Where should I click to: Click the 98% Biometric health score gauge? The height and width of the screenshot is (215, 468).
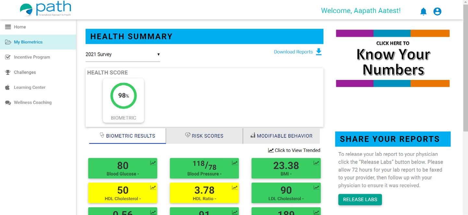[124, 96]
